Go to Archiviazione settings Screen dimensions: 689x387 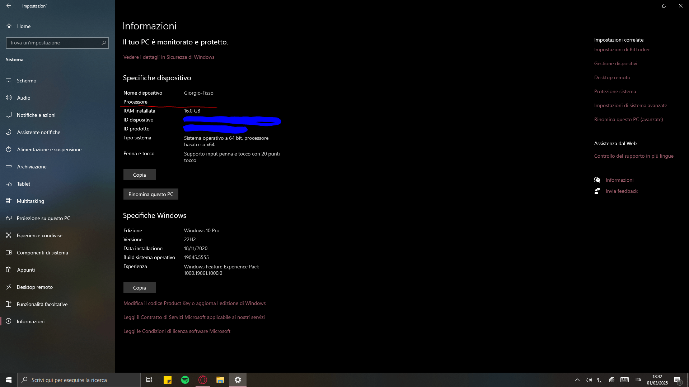tap(32, 167)
